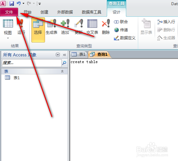178x161 pixels.
Task: Expand the 视图 dropdown arrow
Action: pyautogui.click(x=8, y=38)
